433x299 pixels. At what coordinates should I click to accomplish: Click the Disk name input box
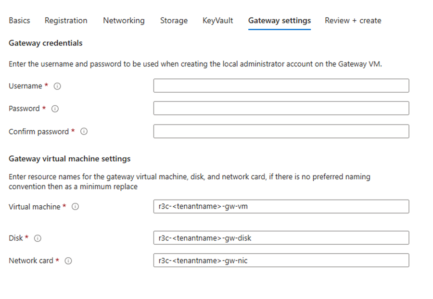[281, 237]
